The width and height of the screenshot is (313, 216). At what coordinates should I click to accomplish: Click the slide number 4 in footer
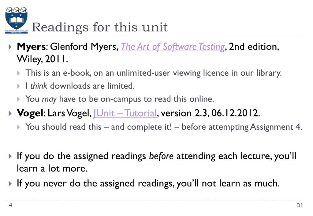(x=11, y=205)
